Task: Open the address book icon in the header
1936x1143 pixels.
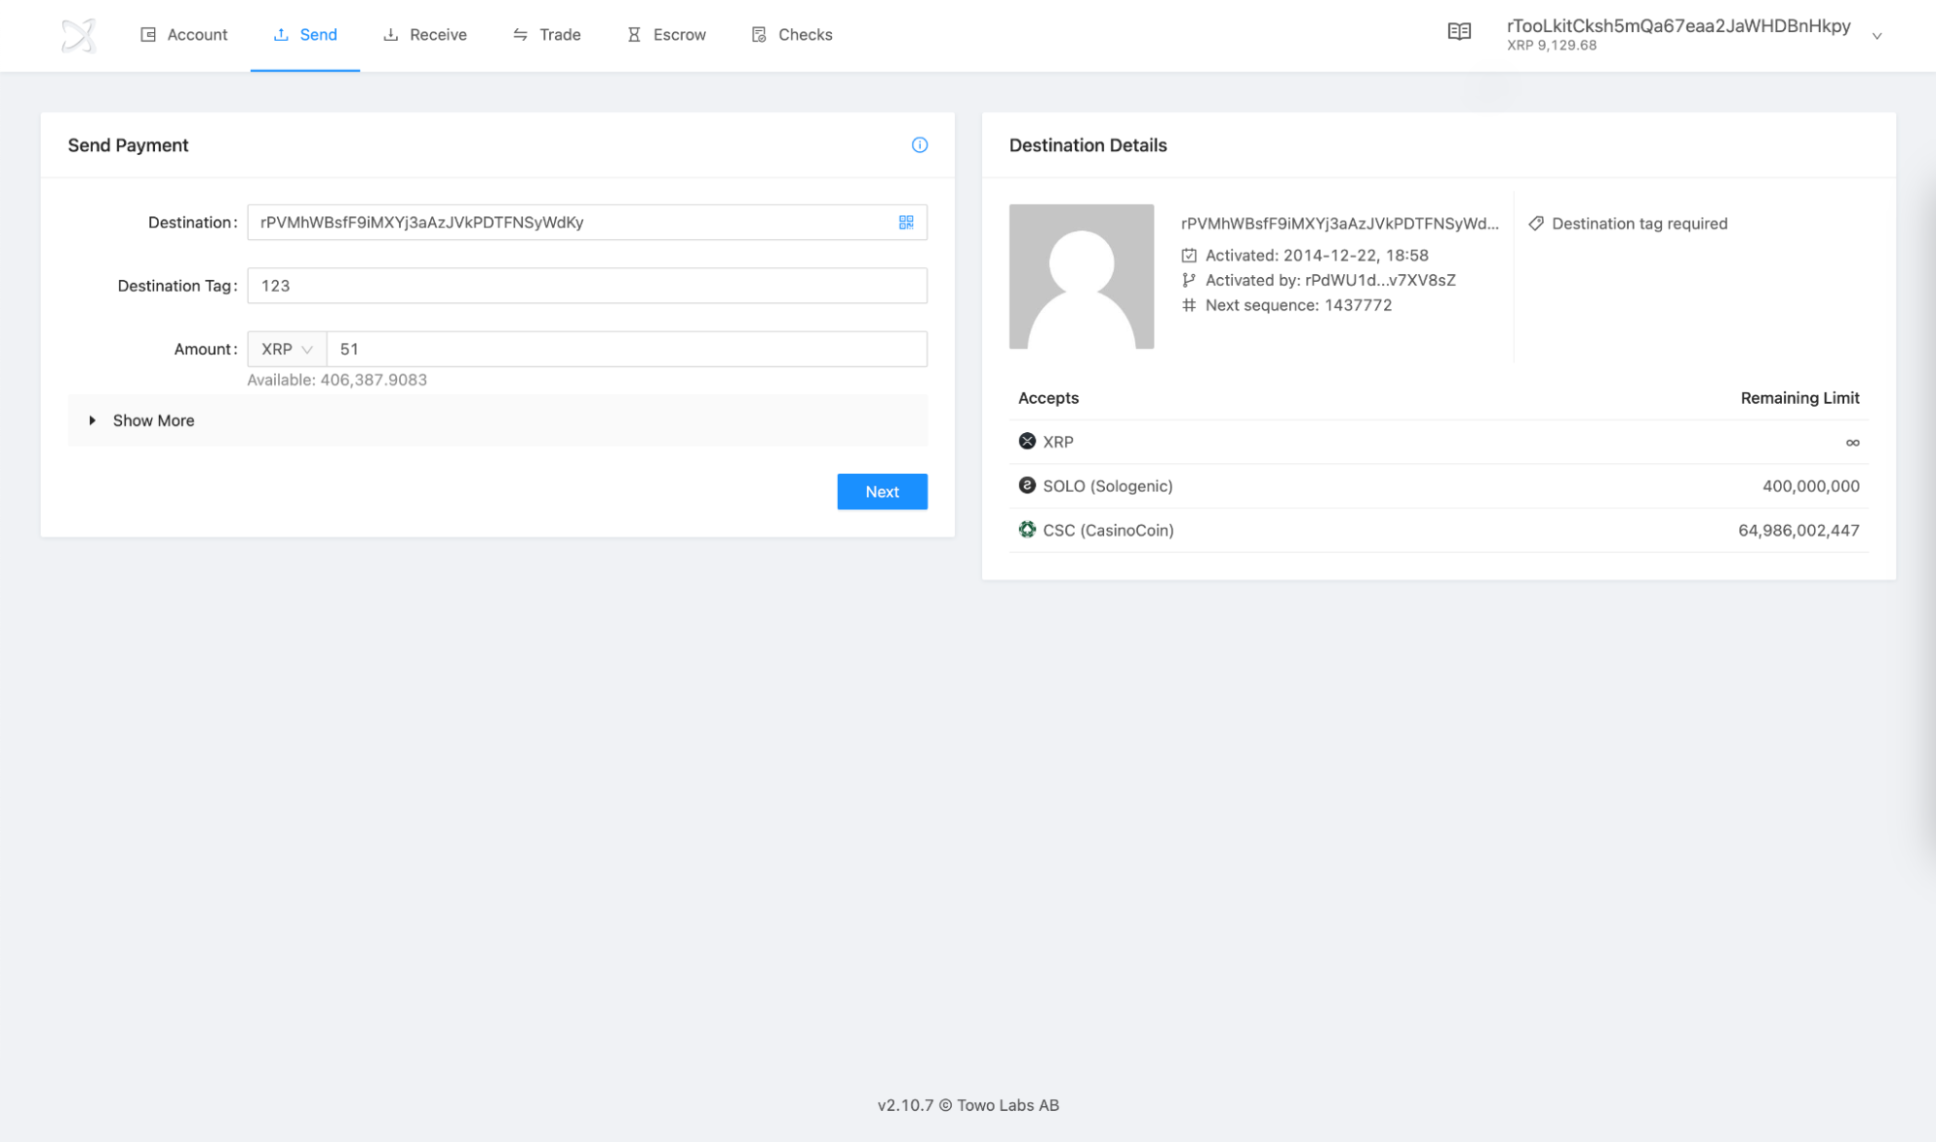Action: pos(1459,30)
